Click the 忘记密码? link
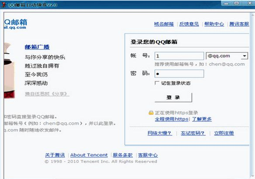Screen dimensions: 255x179 [193, 133]
